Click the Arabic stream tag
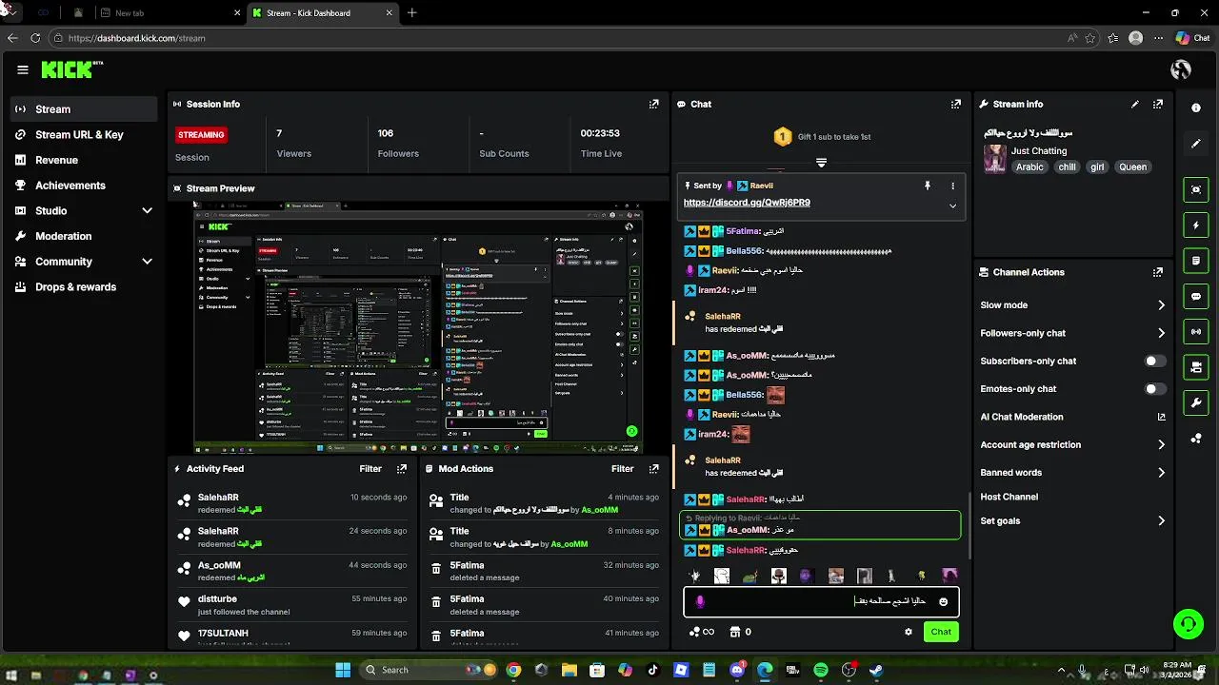Image resolution: width=1219 pixels, height=685 pixels. click(1029, 166)
